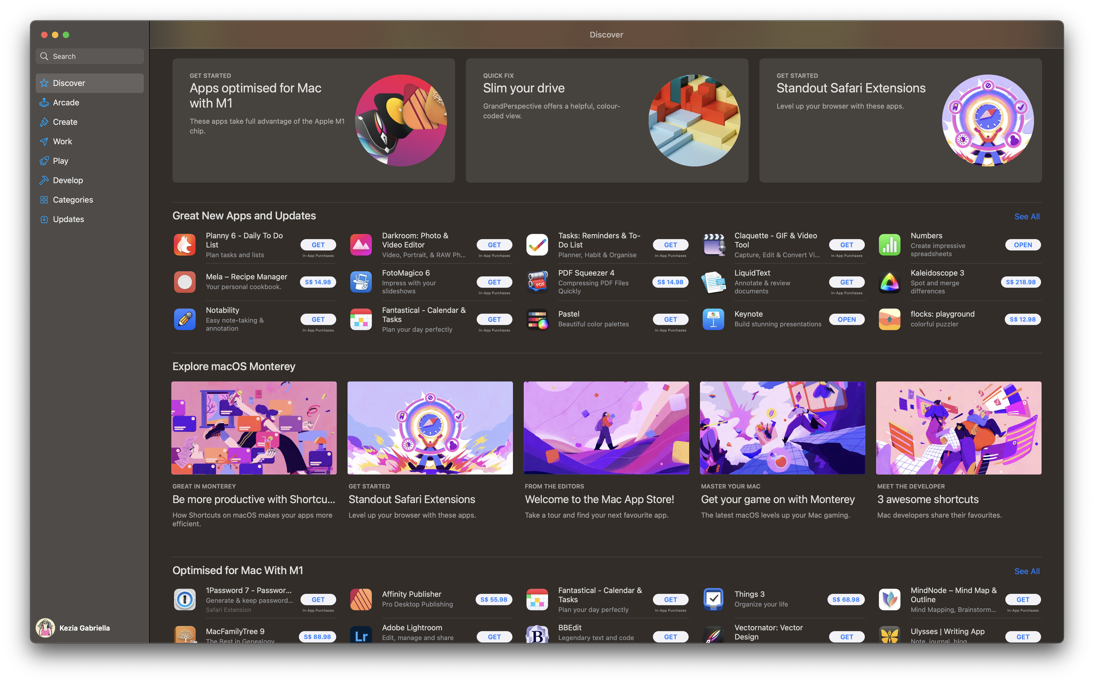The width and height of the screenshot is (1094, 683).
Task: Open the Darkroom photo editor icon
Action: click(x=361, y=245)
